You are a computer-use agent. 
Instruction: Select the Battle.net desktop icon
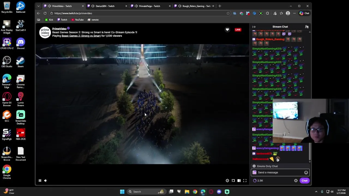click(x=21, y=8)
